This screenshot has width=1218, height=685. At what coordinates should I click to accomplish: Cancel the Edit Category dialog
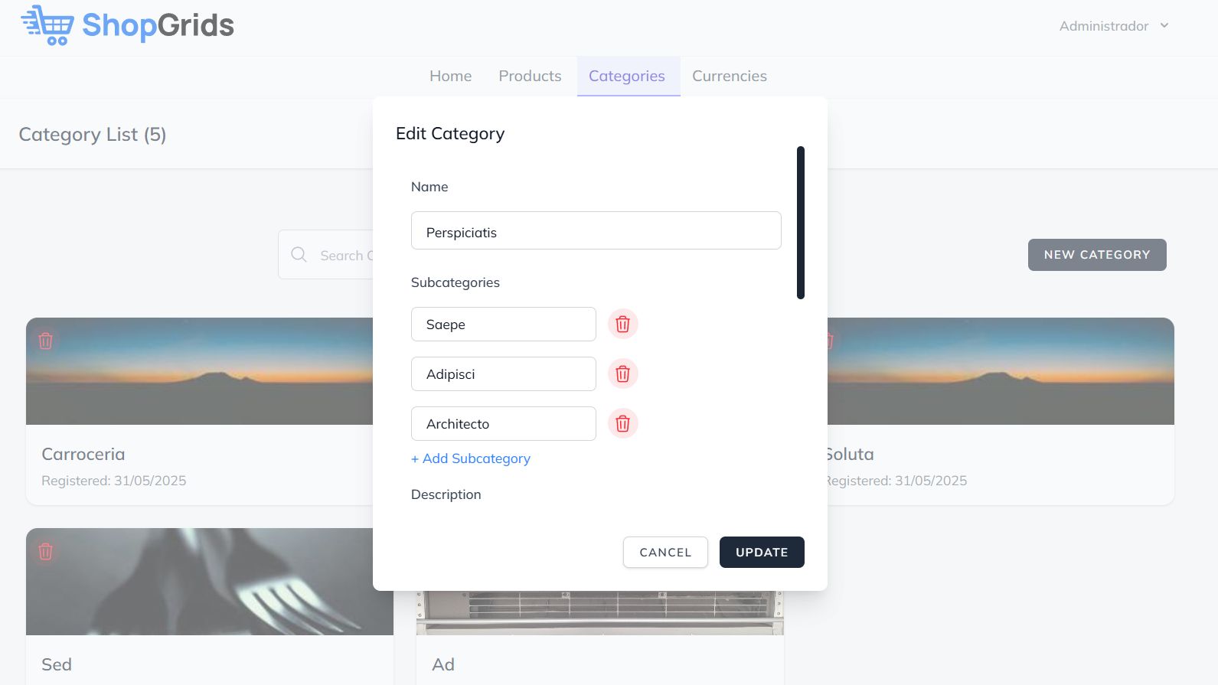[665, 552]
